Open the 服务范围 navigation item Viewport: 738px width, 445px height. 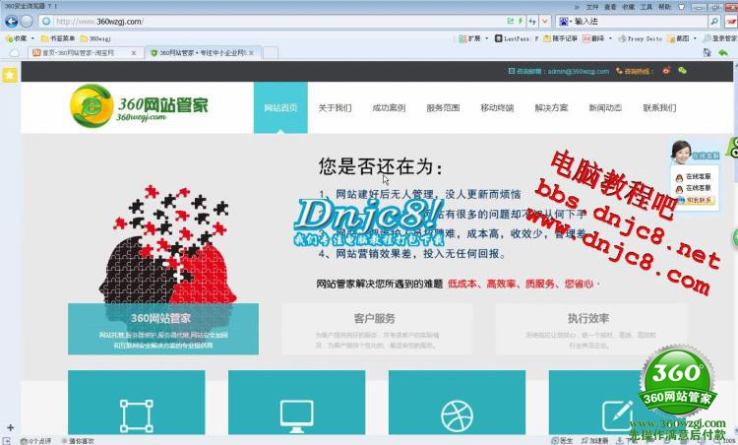click(443, 107)
